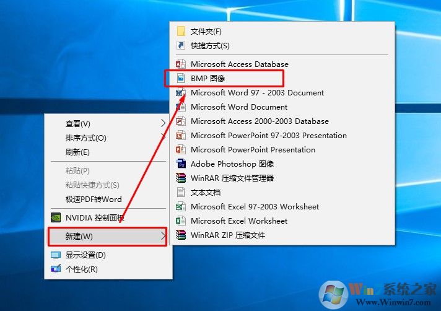The image size is (441, 311).
Task: Create new 快捷方式(S) shortcut
Action: 282,46
